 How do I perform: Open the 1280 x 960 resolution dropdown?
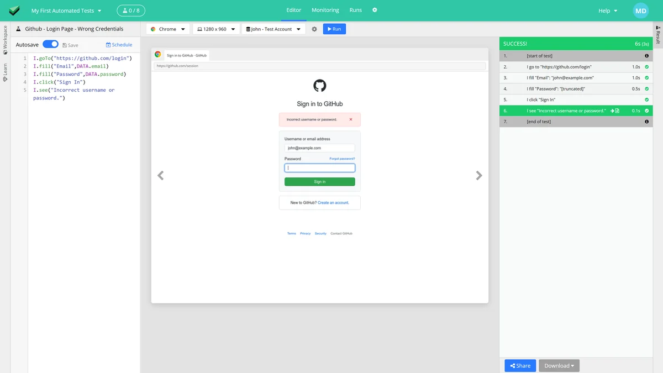click(x=216, y=29)
